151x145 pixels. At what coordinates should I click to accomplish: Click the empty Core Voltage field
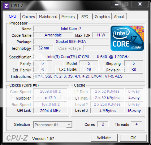(96, 48)
